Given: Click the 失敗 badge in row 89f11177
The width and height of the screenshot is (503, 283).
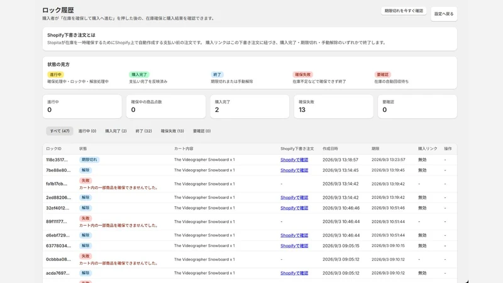Looking at the screenshot, I should click(x=86, y=218).
